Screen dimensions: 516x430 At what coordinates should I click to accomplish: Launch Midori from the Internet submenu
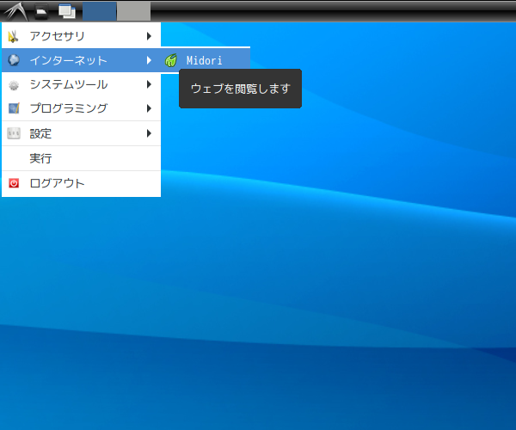[x=206, y=60]
